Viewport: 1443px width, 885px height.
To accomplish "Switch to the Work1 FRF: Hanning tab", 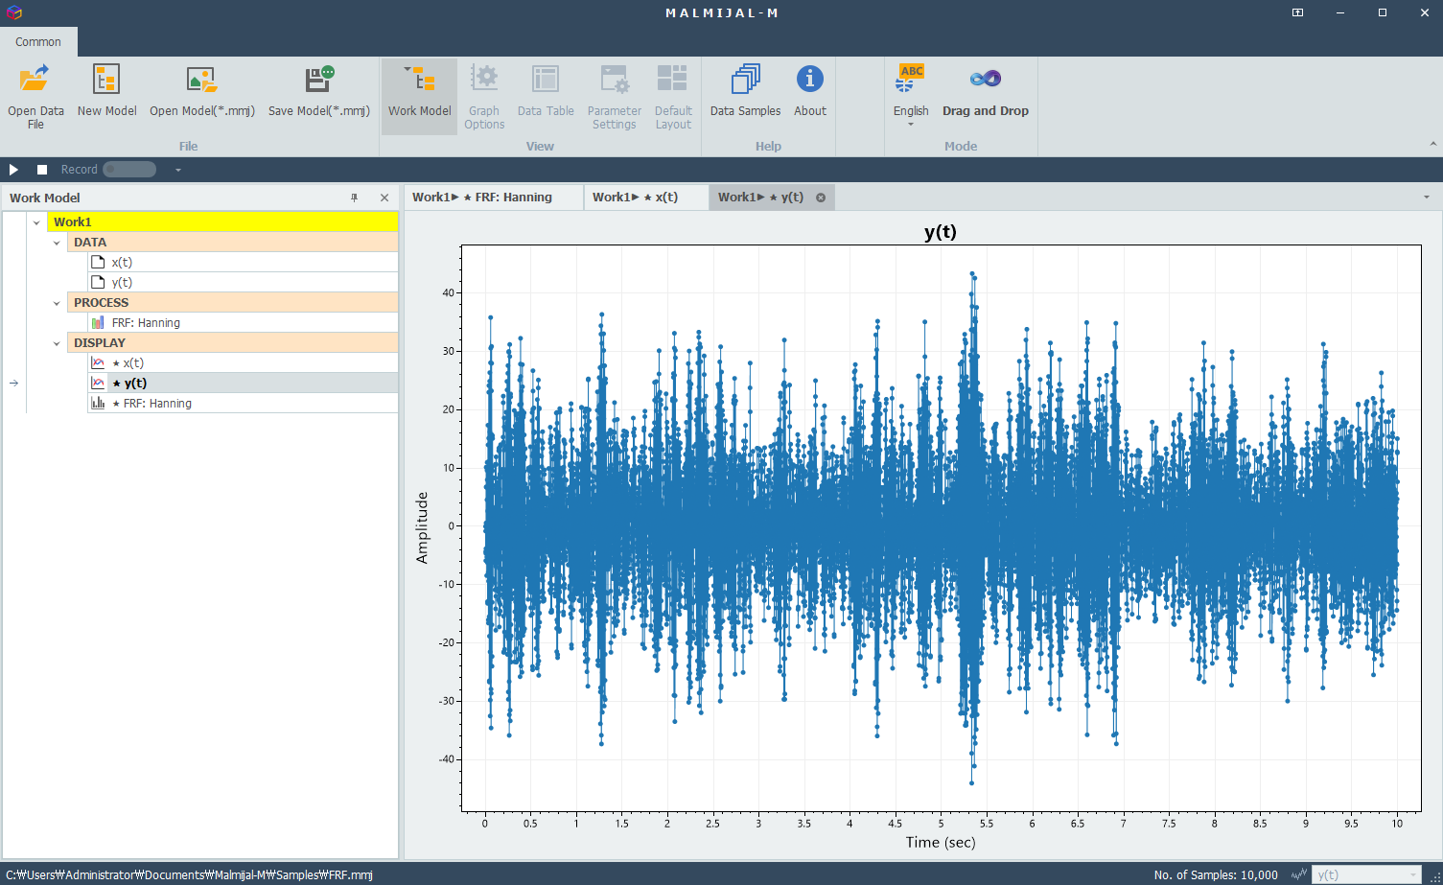I will coord(493,198).
